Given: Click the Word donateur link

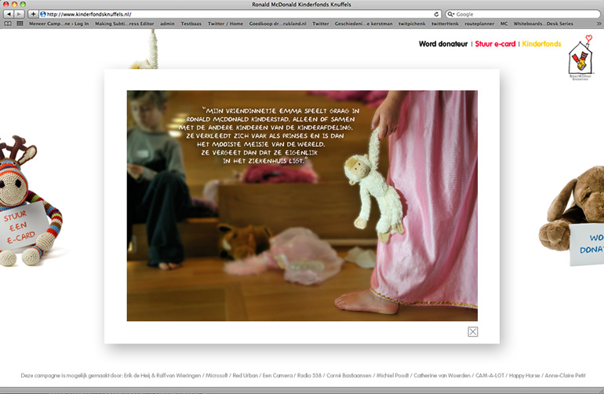Looking at the screenshot, I should [x=443, y=44].
